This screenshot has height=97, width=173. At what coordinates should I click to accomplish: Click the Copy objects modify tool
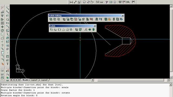[2, 12]
